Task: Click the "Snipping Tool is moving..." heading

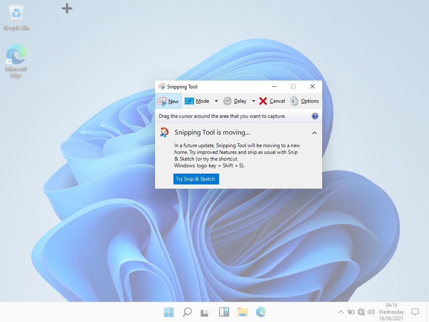Action: click(212, 132)
